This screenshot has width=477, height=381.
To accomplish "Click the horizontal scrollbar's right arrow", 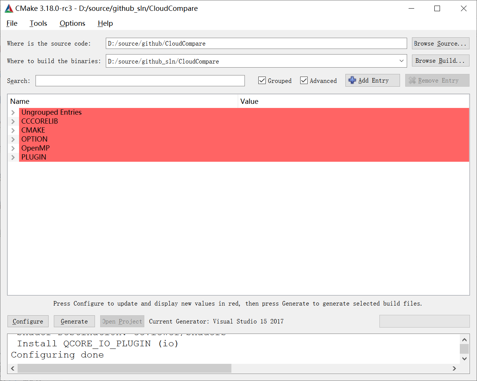I will (x=454, y=368).
